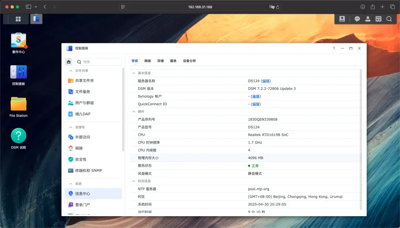Viewport: 400px width, 228px height.
Task: Click the info panel vertical scrollbar
Action: [361, 139]
